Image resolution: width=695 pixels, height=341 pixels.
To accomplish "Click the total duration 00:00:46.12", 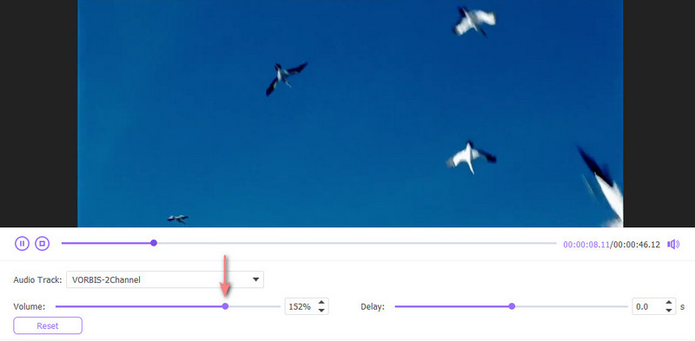I will (637, 245).
